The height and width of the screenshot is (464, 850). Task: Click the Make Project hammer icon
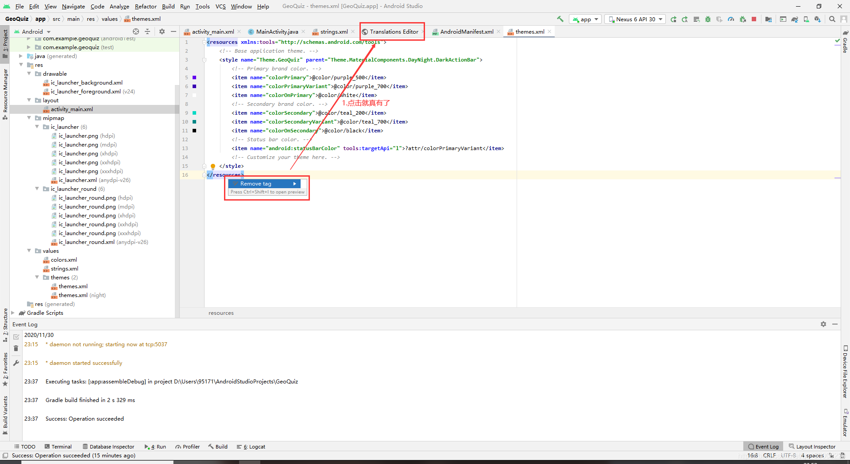560,19
